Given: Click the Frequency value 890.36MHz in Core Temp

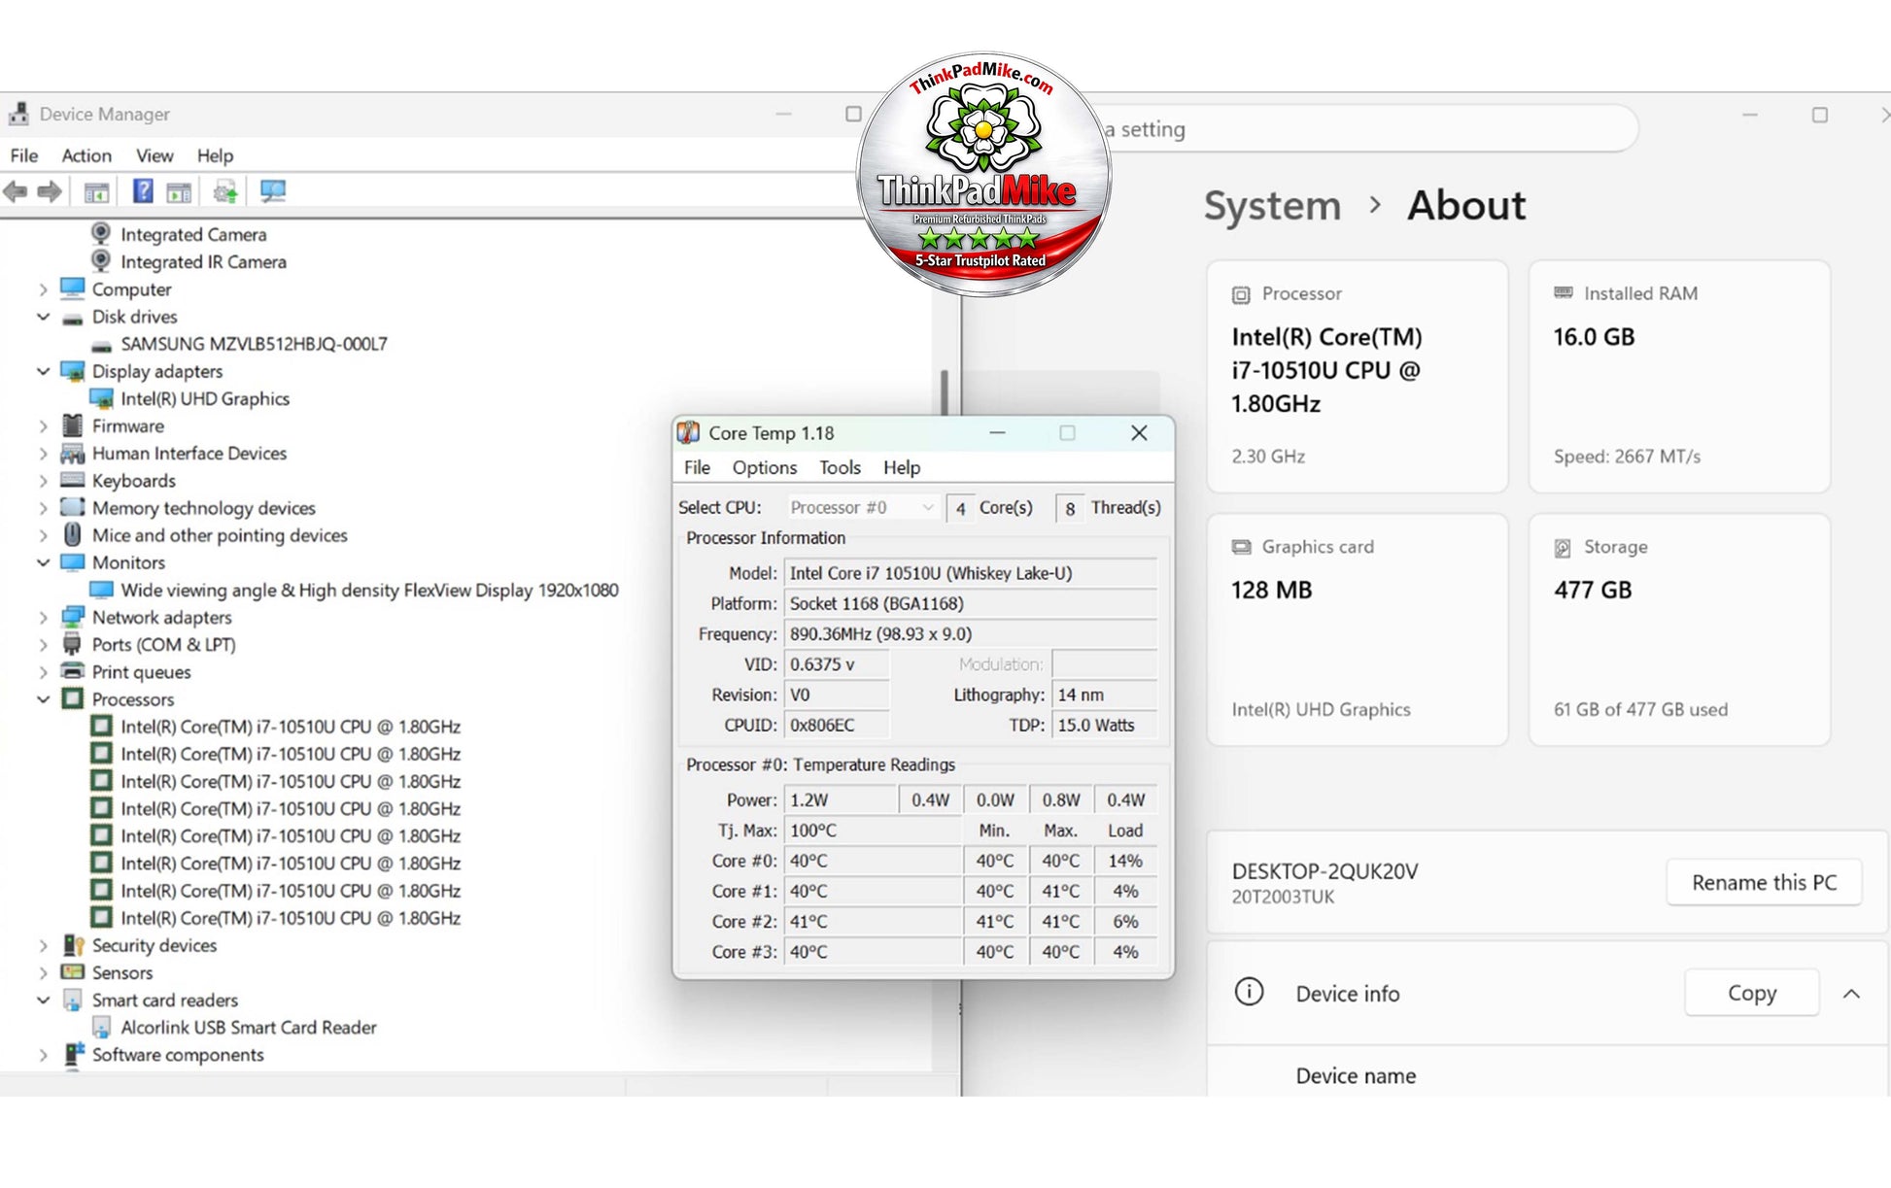Looking at the screenshot, I should [x=971, y=633].
